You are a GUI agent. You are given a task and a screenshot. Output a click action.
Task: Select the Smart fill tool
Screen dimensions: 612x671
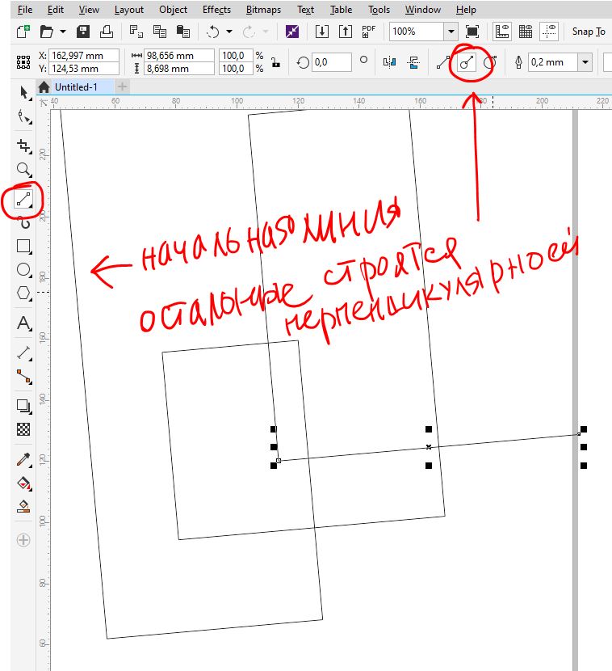point(23,507)
